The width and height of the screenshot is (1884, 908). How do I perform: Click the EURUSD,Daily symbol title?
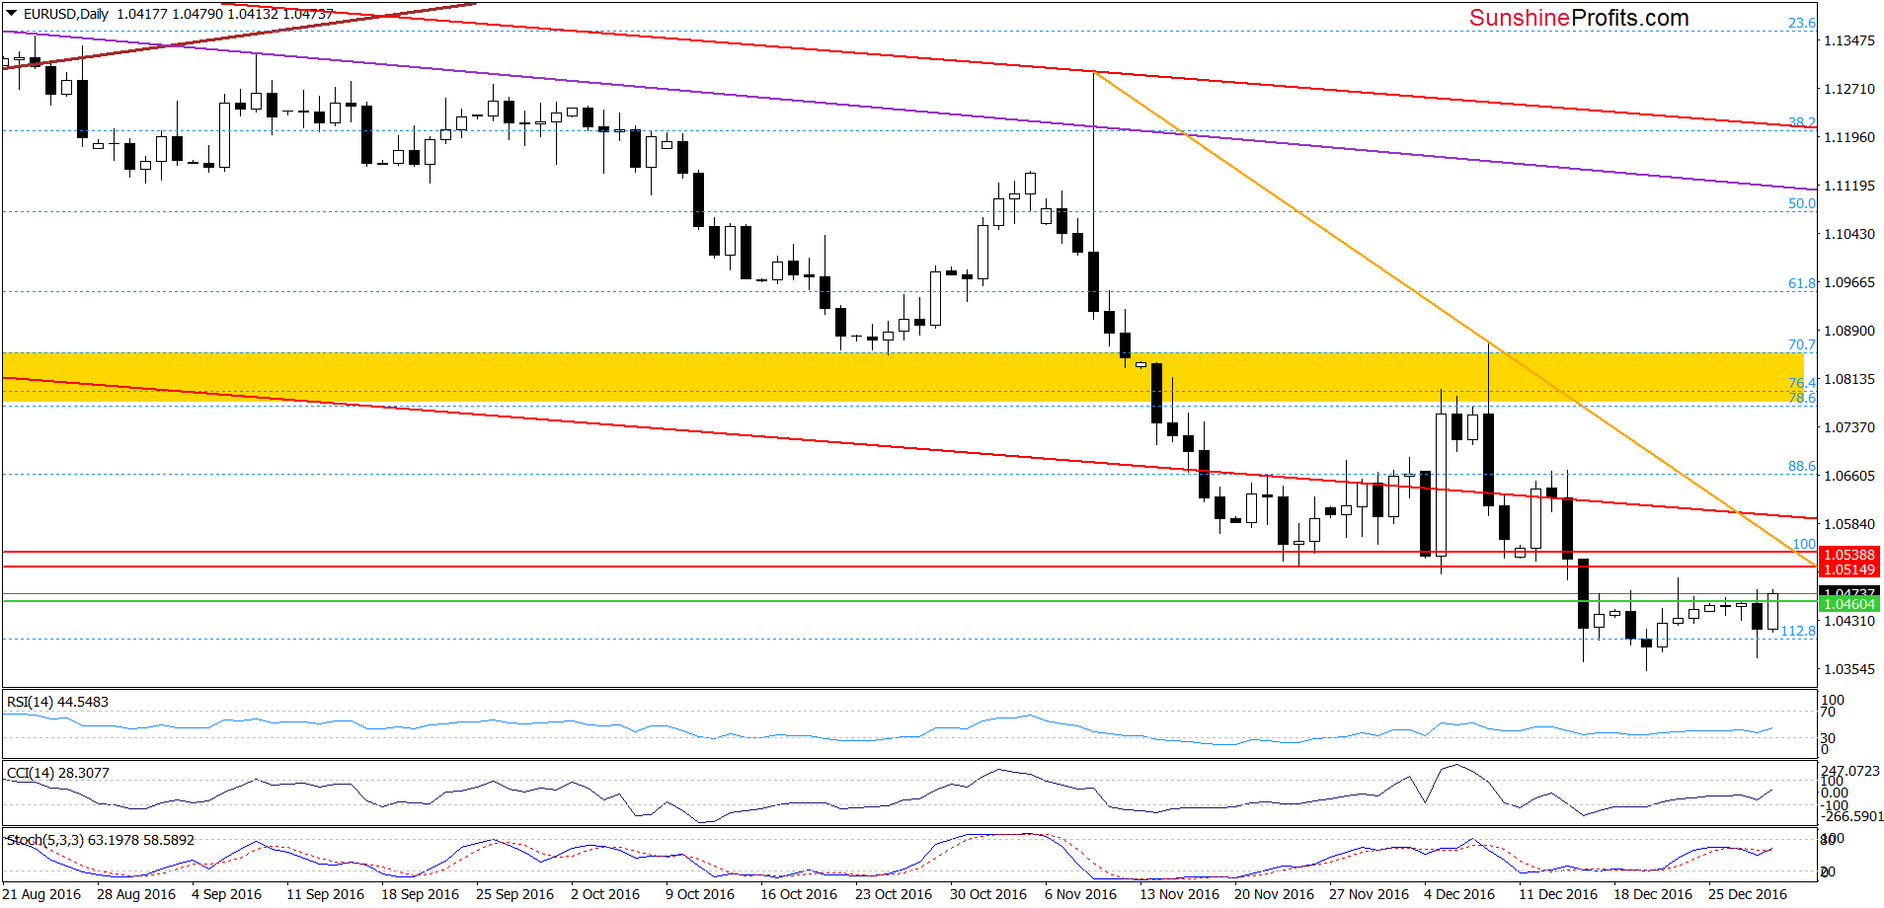[x=66, y=14]
